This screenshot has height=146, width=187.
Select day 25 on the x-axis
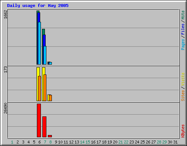click(x=142, y=142)
